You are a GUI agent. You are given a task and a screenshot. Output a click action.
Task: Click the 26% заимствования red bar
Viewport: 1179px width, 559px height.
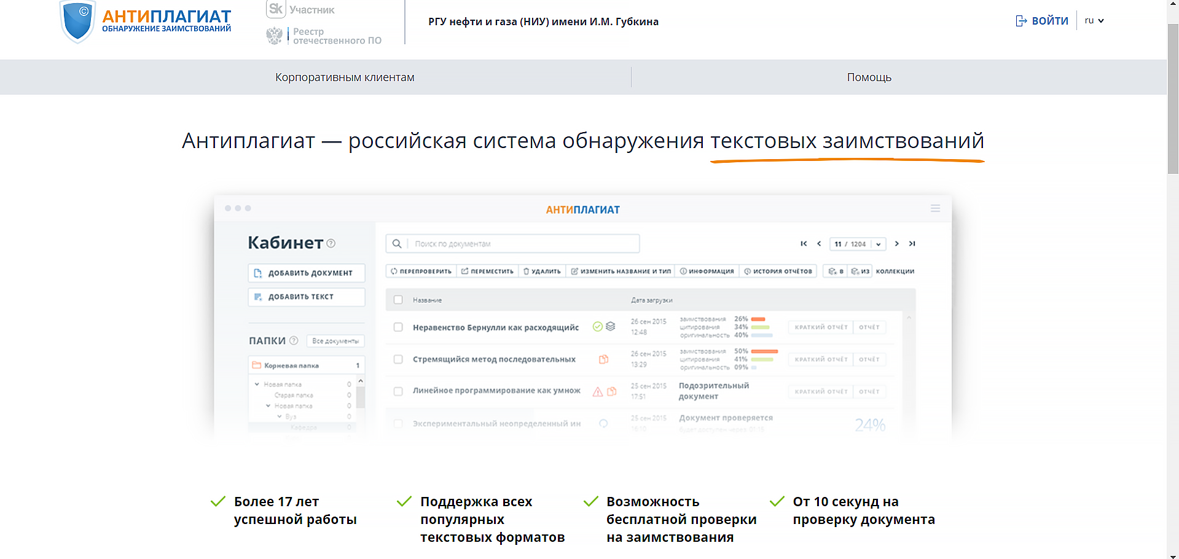(x=758, y=319)
